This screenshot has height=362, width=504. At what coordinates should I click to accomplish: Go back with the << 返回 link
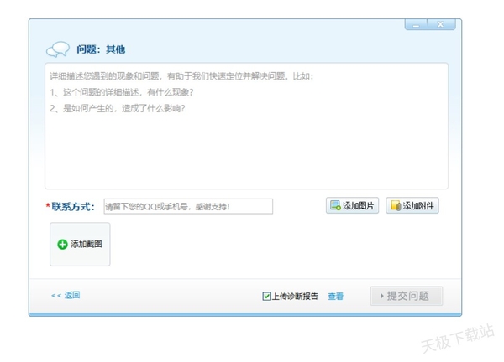click(x=66, y=295)
